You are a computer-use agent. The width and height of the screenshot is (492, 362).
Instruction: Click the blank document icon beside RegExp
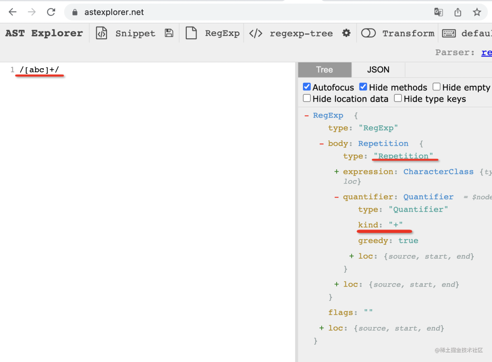[x=191, y=33]
